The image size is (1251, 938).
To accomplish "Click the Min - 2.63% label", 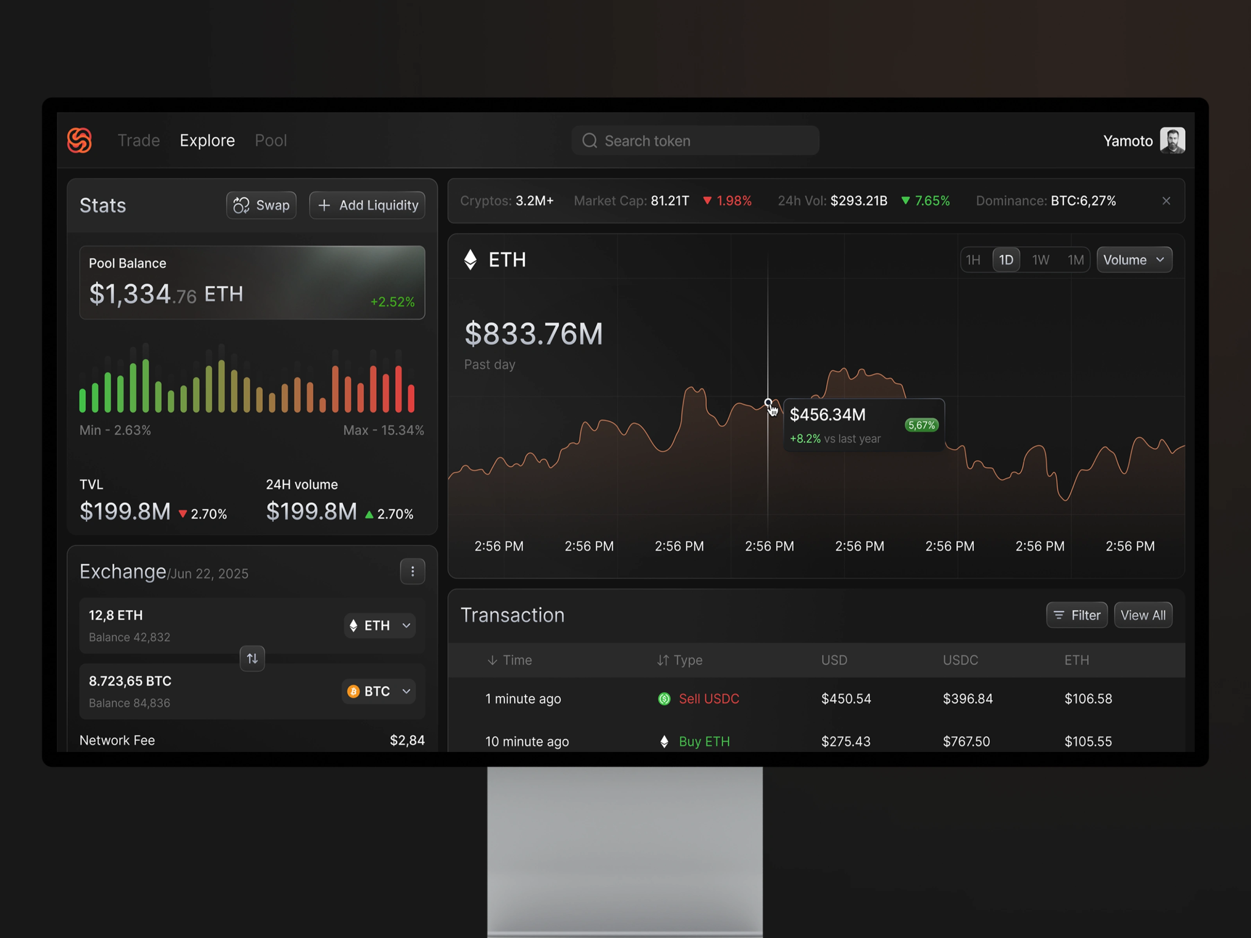I will (x=115, y=430).
